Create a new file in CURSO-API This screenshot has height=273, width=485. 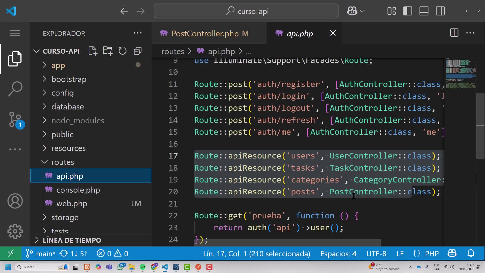click(93, 51)
